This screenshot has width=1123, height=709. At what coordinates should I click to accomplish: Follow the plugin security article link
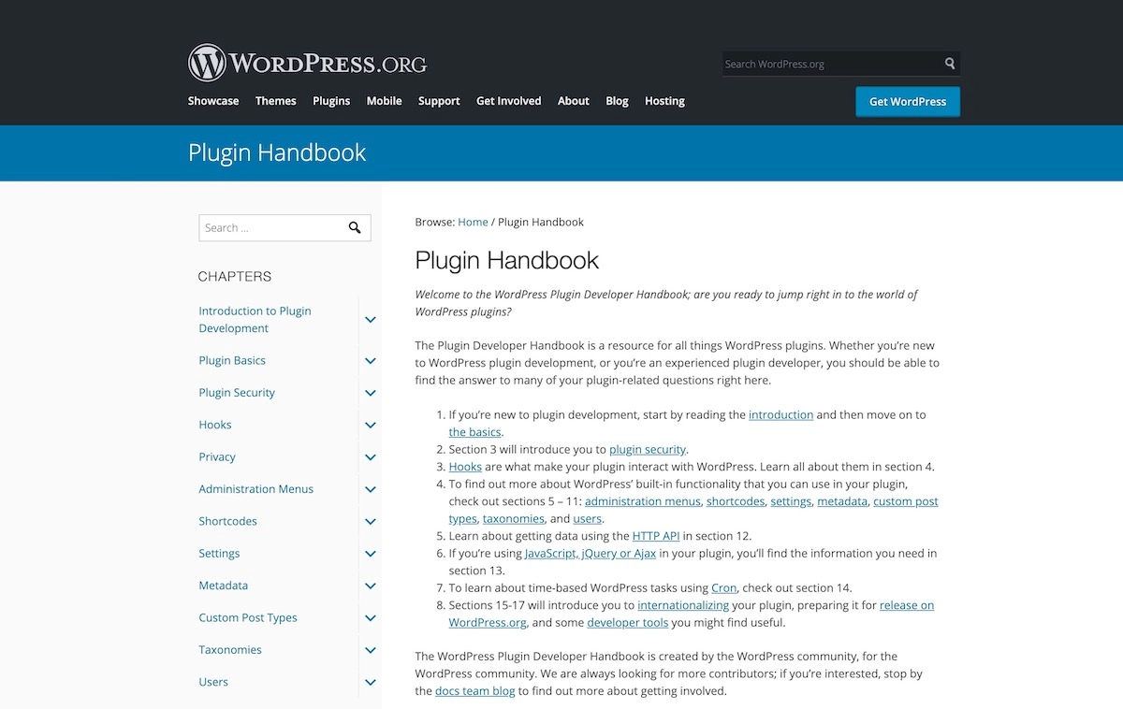648,449
